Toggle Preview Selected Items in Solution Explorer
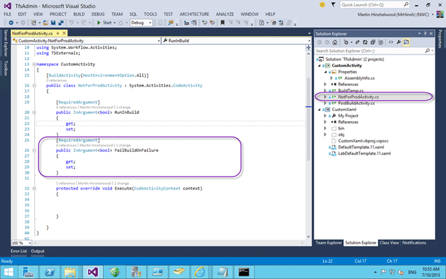Image resolution: width=446 pixels, height=279 pixels. (406, 42)
